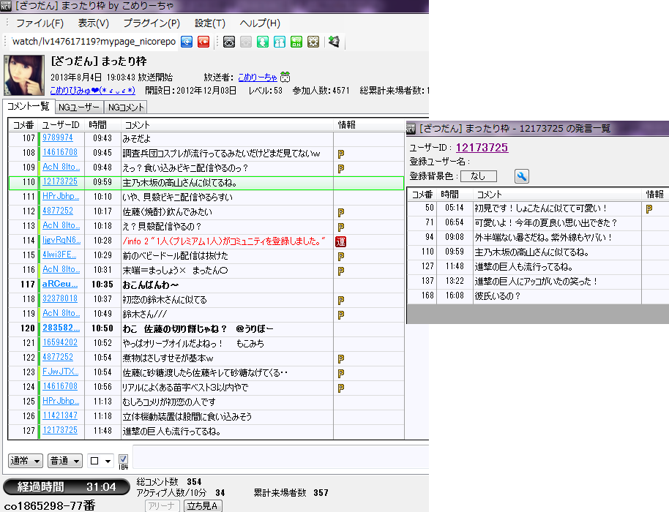
Task: Switch to the NGコメント tab
Action: (126, 108)
